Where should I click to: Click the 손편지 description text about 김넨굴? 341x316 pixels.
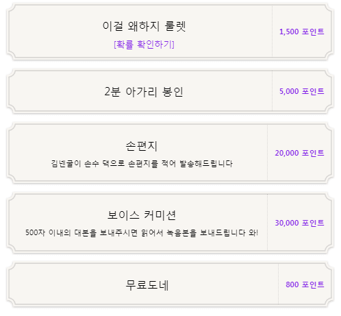coord(142,164)
